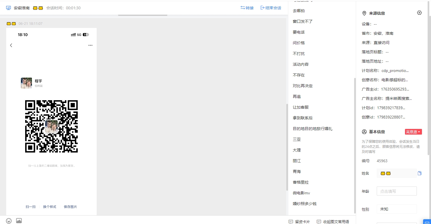
Task: Click the 转接 transfer button
Action: click(247, 8)
